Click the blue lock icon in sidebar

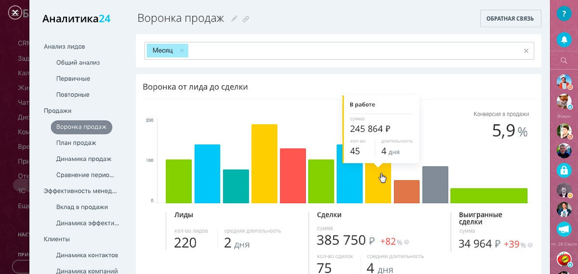[x=564, y=170]
